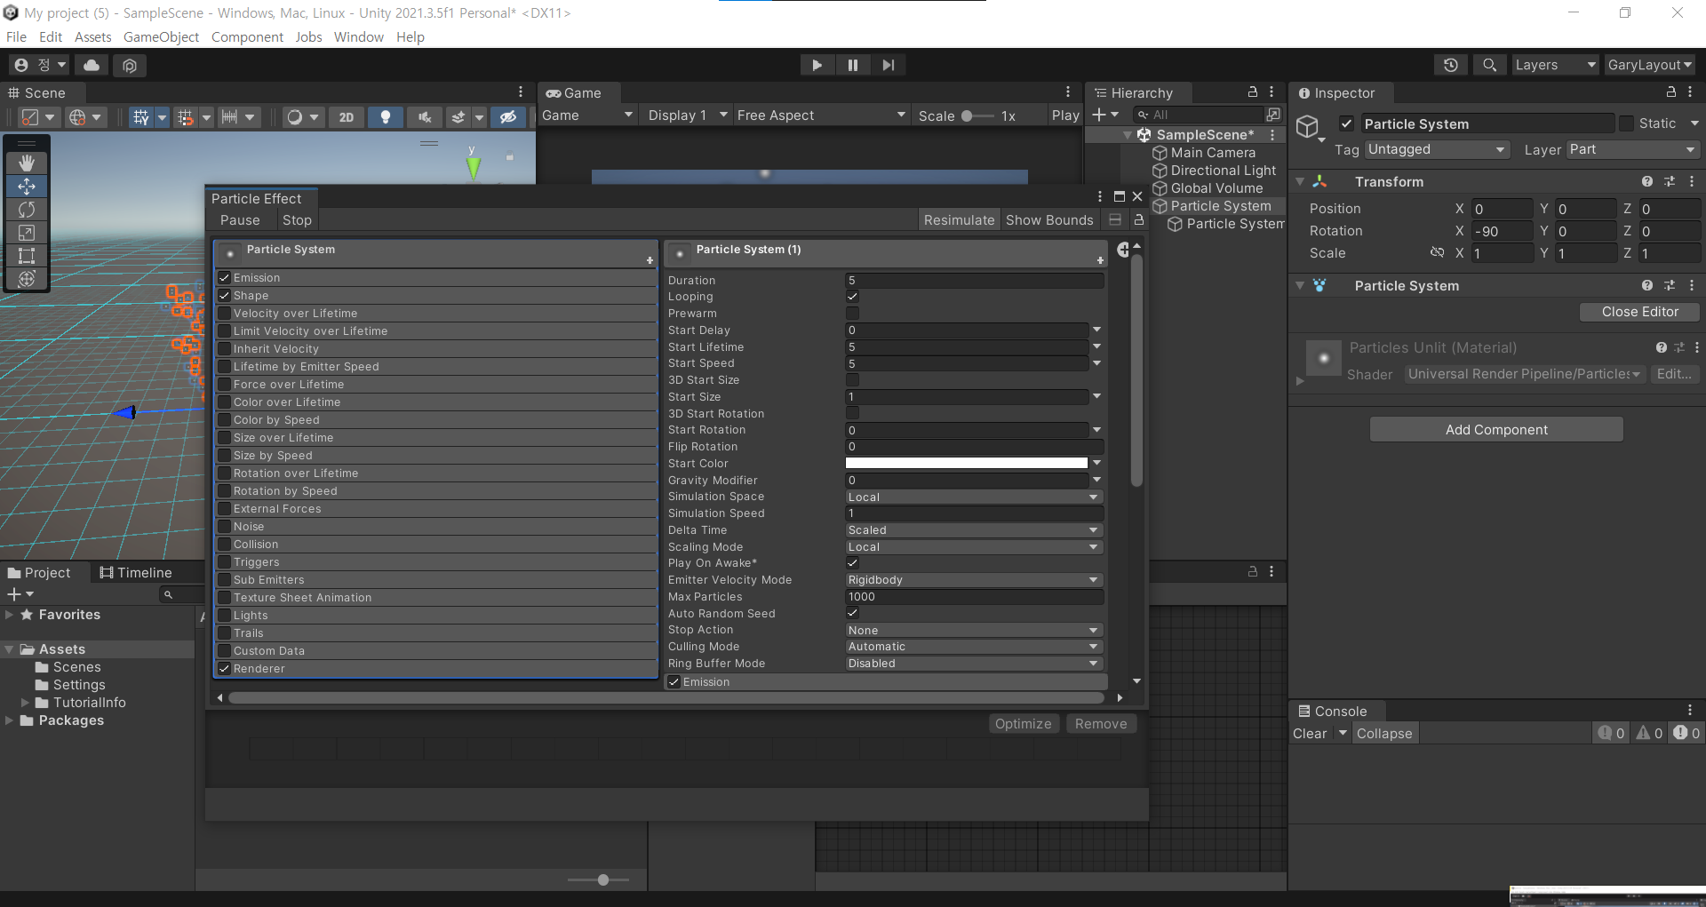Disable the Renderer module checkbox
This screenshot has height=907, width=1706.
click(225, 668)
